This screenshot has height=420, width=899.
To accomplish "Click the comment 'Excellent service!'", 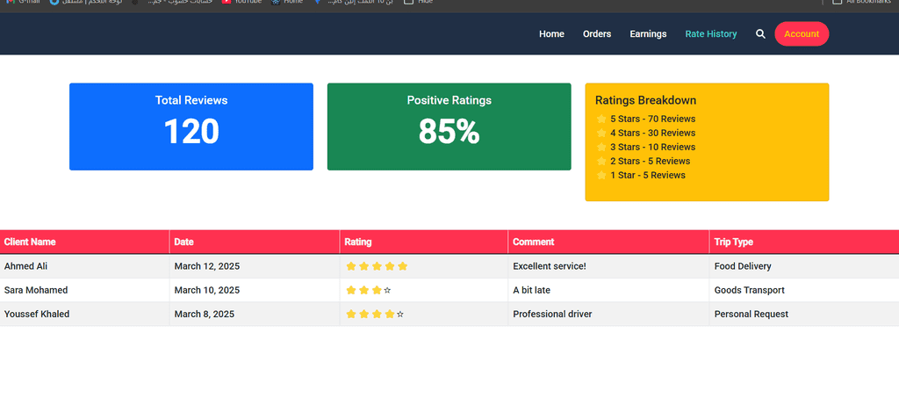I will [x=550, y=266].
